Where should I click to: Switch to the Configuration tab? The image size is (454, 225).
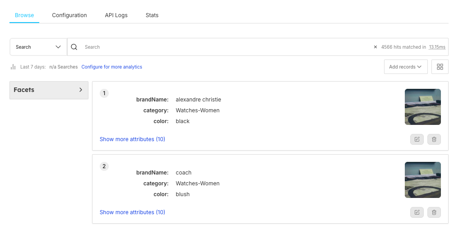tap(69, 15)
